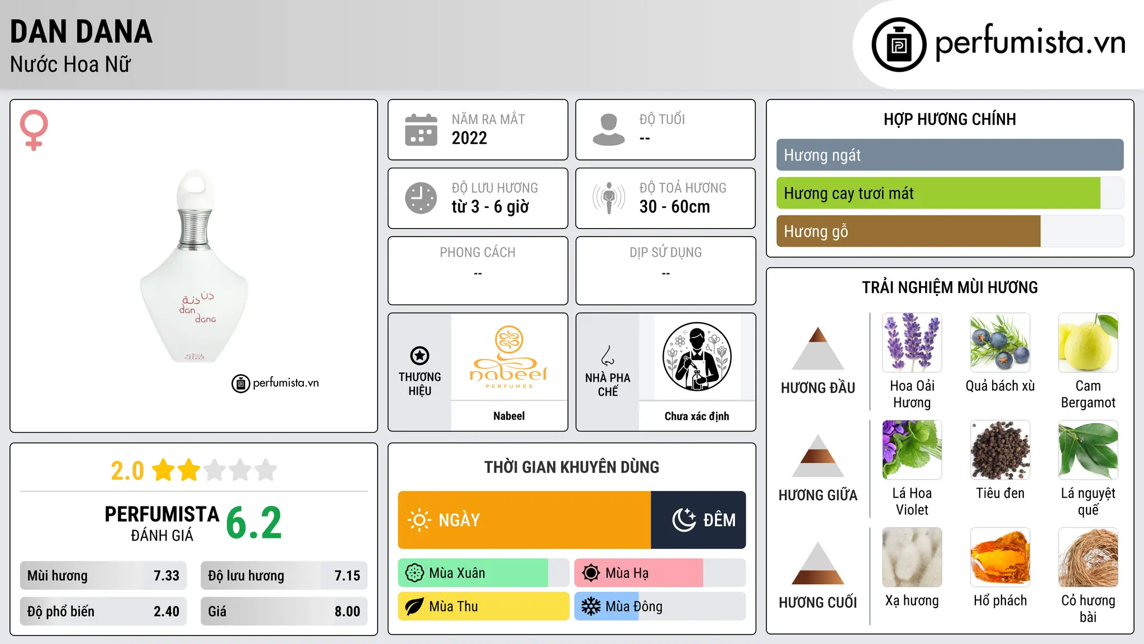This screenshot has width=1144, height=644.
Task: Click the nose icon above Nhà pha chế
Action: [x=608, y=356]
